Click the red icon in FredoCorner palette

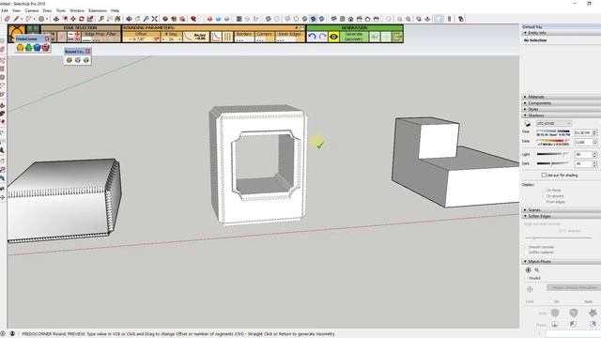point(46,48)
